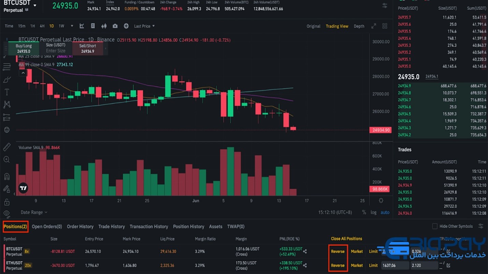This screenshot has height=274, width=488.
Task: Share the ETHUSDT position PNL
Action: (x=305, y=265)
